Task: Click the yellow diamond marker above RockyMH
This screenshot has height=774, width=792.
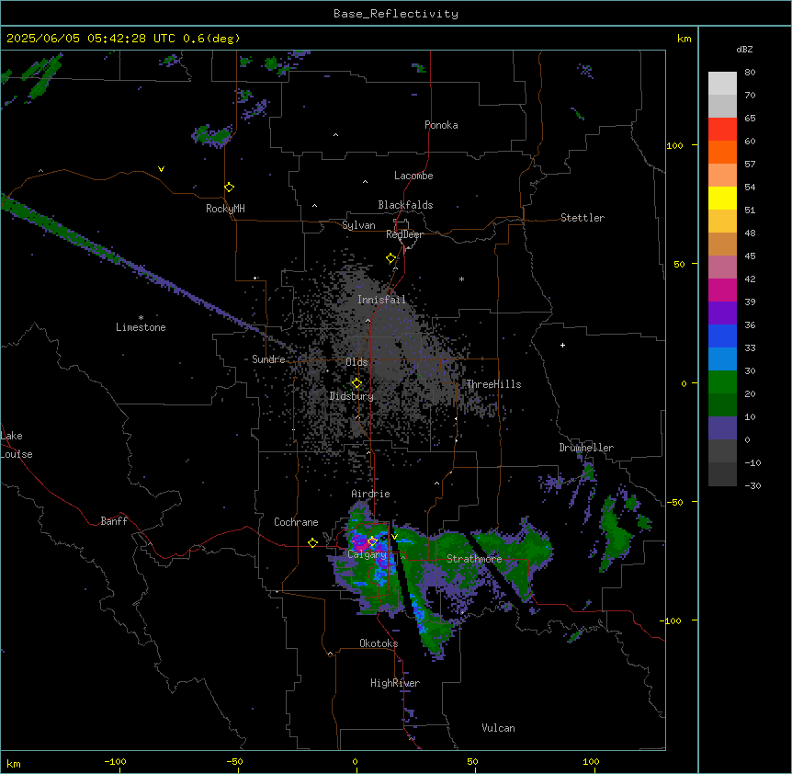Action: tap(230, 188)
